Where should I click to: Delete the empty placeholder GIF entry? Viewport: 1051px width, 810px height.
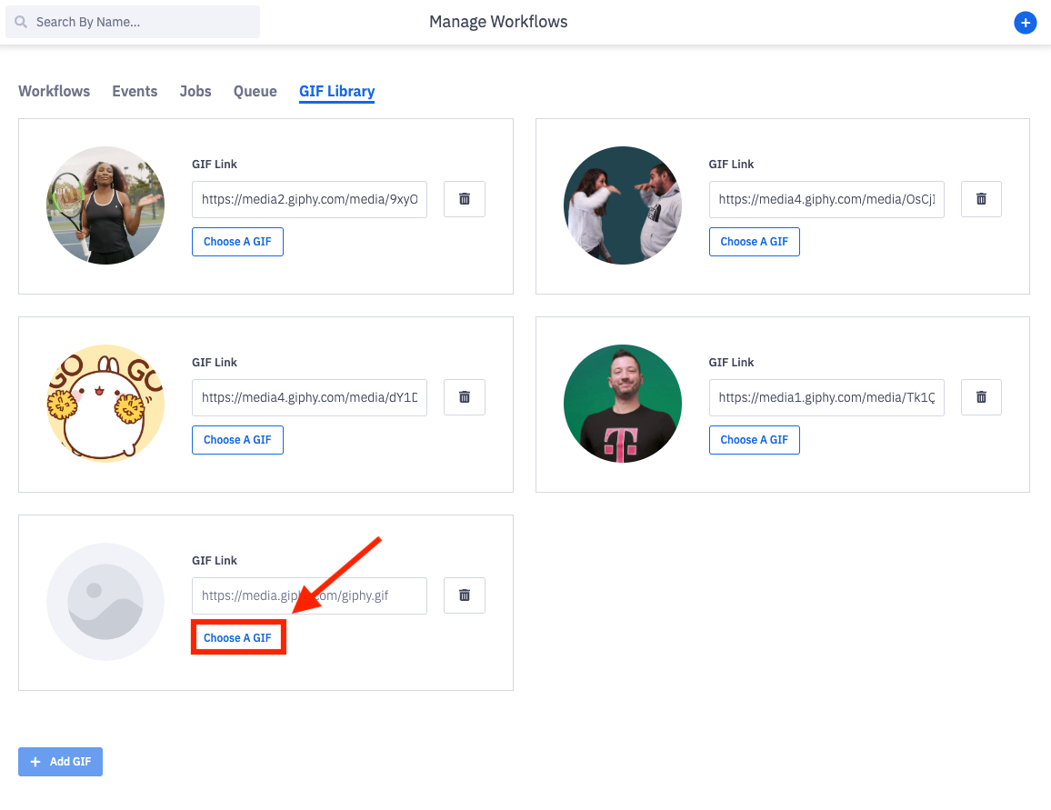465,595
